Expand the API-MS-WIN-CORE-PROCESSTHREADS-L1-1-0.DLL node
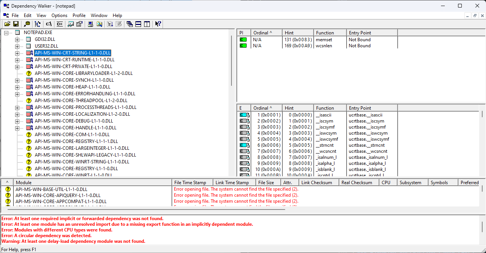Viewport: 486px width, 253px height. coord(17,107)
